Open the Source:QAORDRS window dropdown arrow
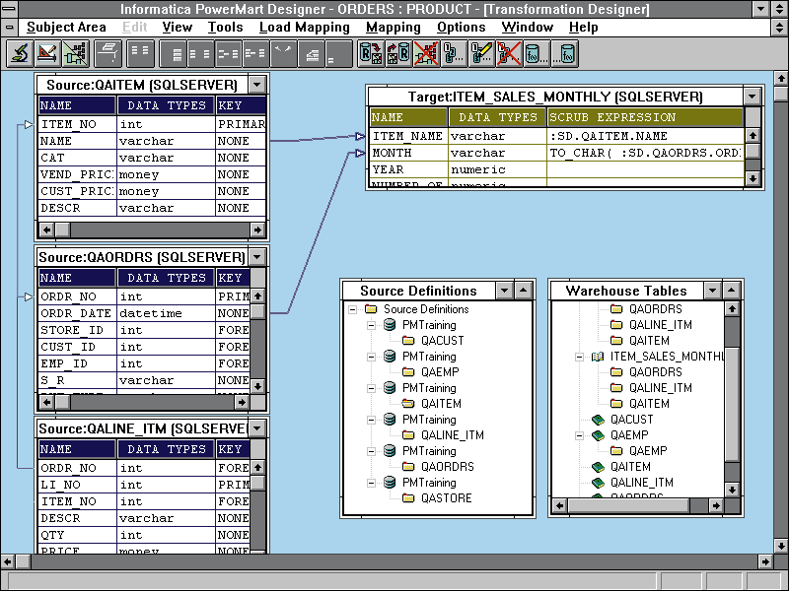This screenshot has width=789, height=591. pos(256,257)
